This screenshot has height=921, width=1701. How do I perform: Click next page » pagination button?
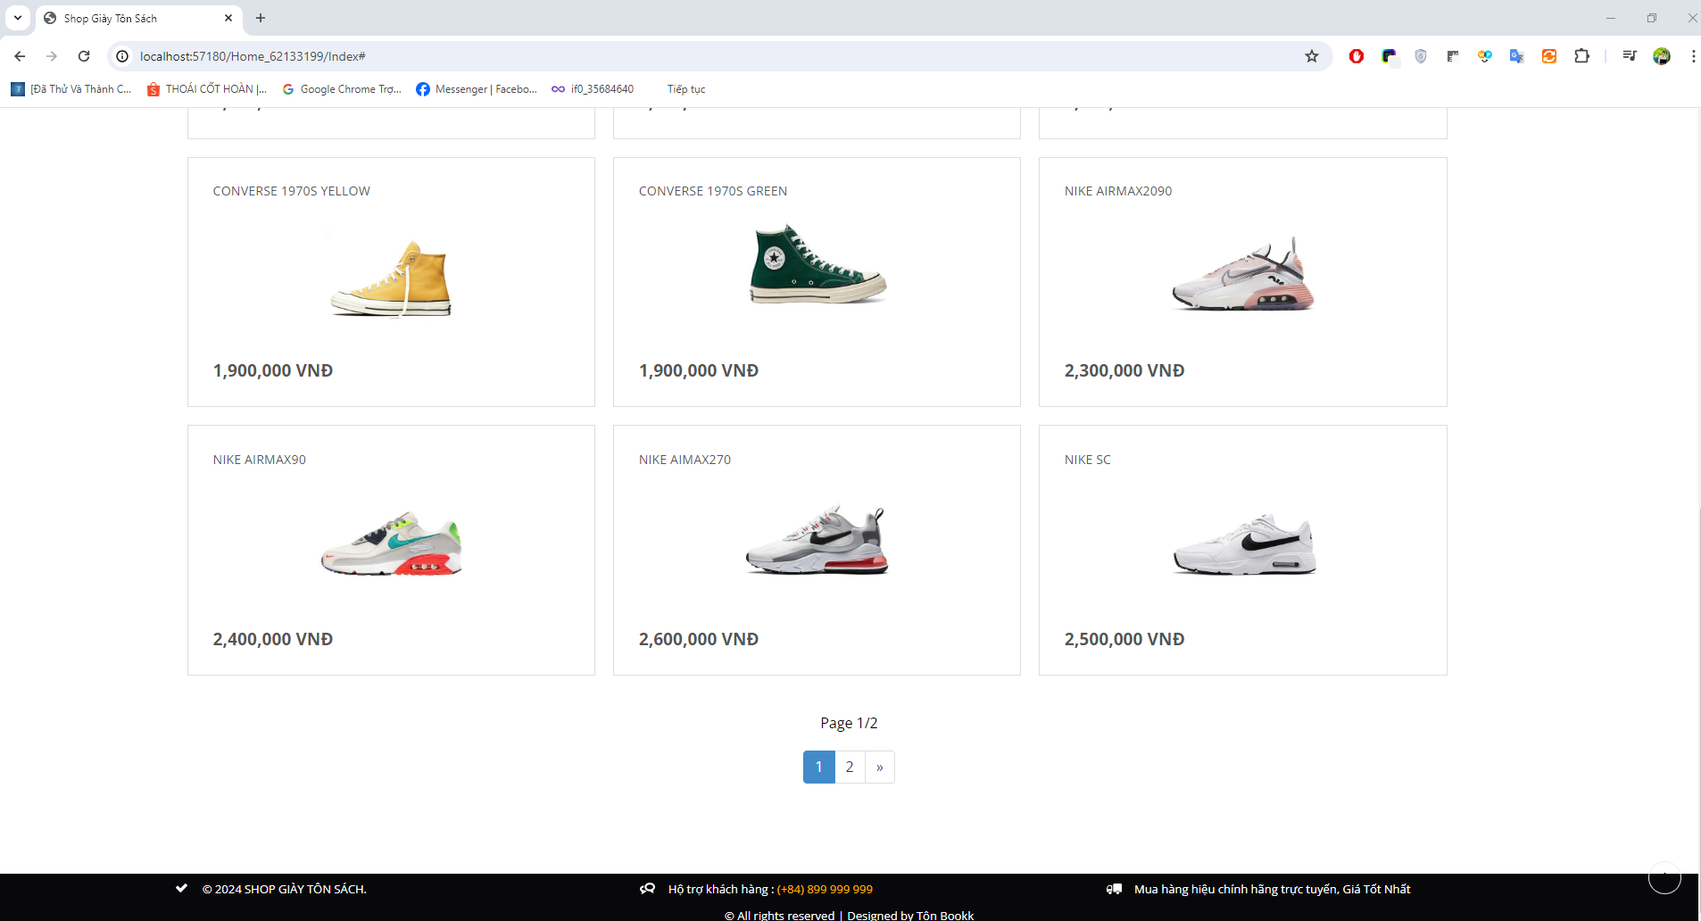pos(880,767)
